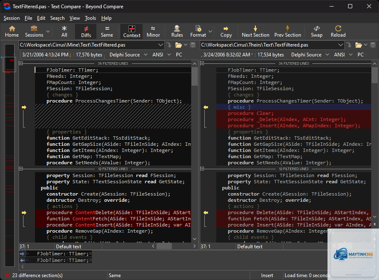Image resolution: width=379 pixels, height=280 pixels.
Task: Open the Tools menu
Action: (90, 18)
